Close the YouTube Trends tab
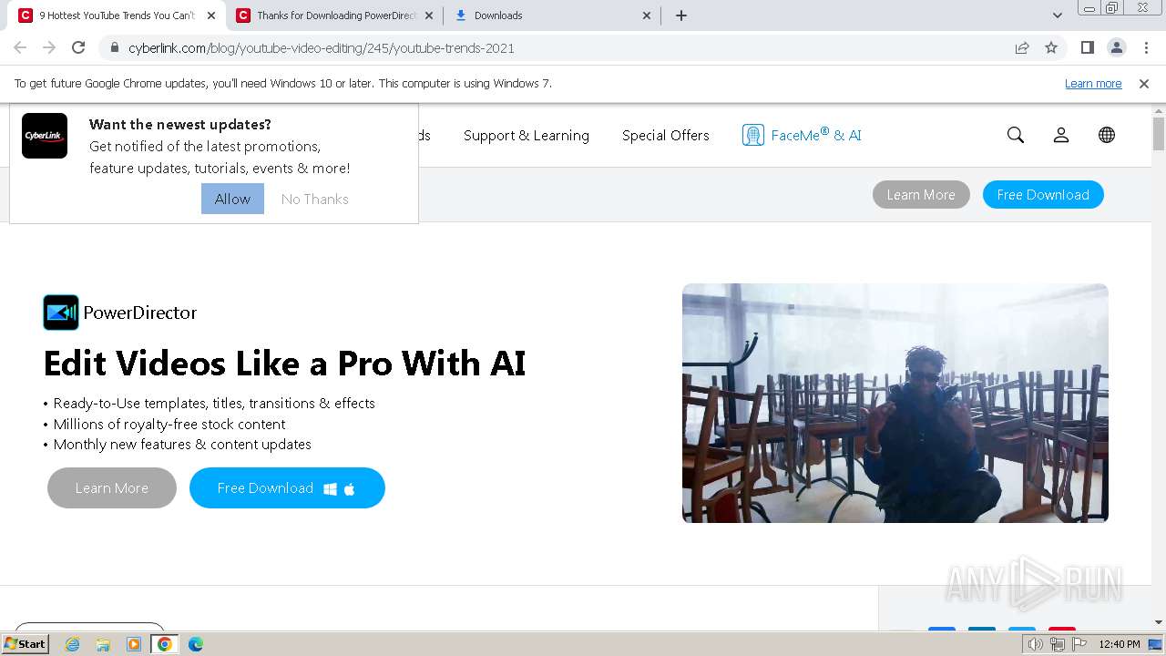Screen dimensions: 1166x656 tap(211, 15)
